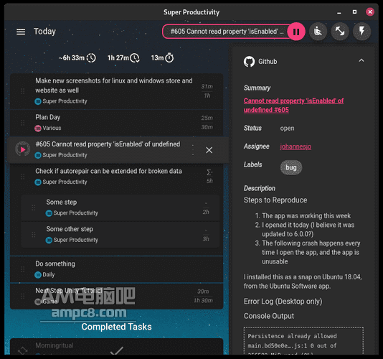The width and height of the screenshot is (383, 359).
Task: Click the 1h 27m working time clock icon
Action: tap(135, 58)
